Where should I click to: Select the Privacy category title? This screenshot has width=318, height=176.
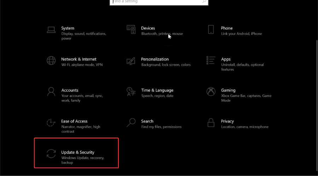tap(227, 121)
